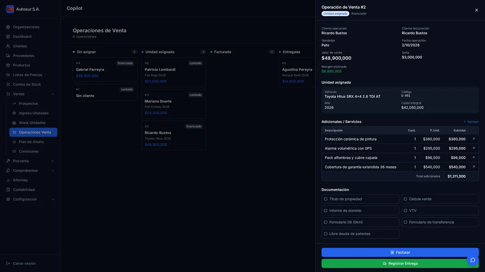Image resolution: width=485 pixels, height=272 pixels.
Task: Click the Clientes people icon
Action: point(8,46)
